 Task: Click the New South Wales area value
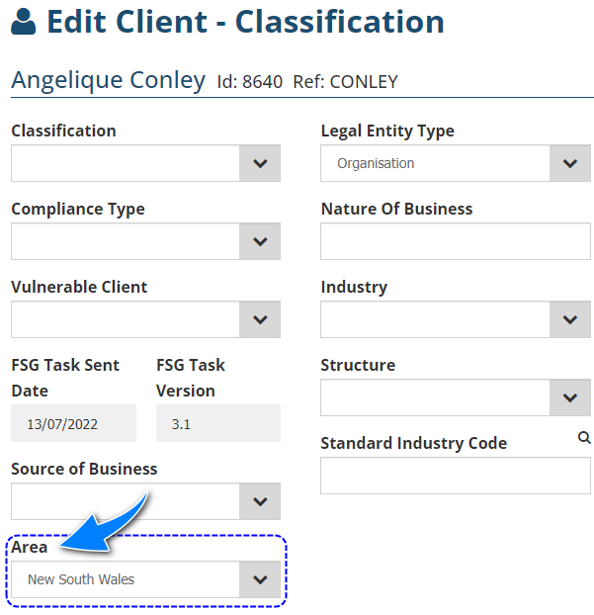click(81, 579)
